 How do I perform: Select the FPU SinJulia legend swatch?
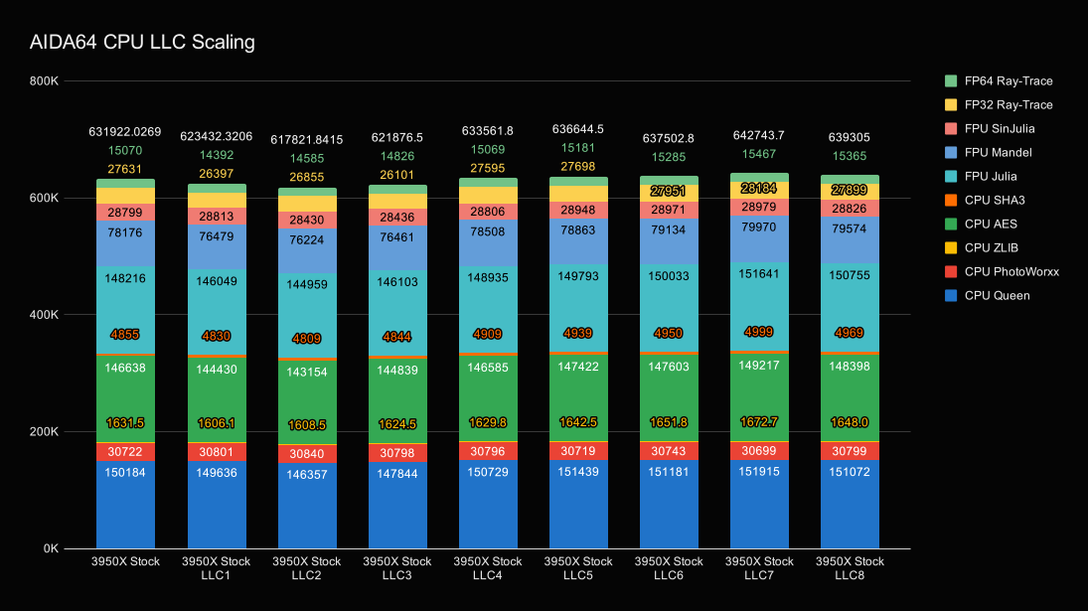pyautogui.click(x=951, y=128)
